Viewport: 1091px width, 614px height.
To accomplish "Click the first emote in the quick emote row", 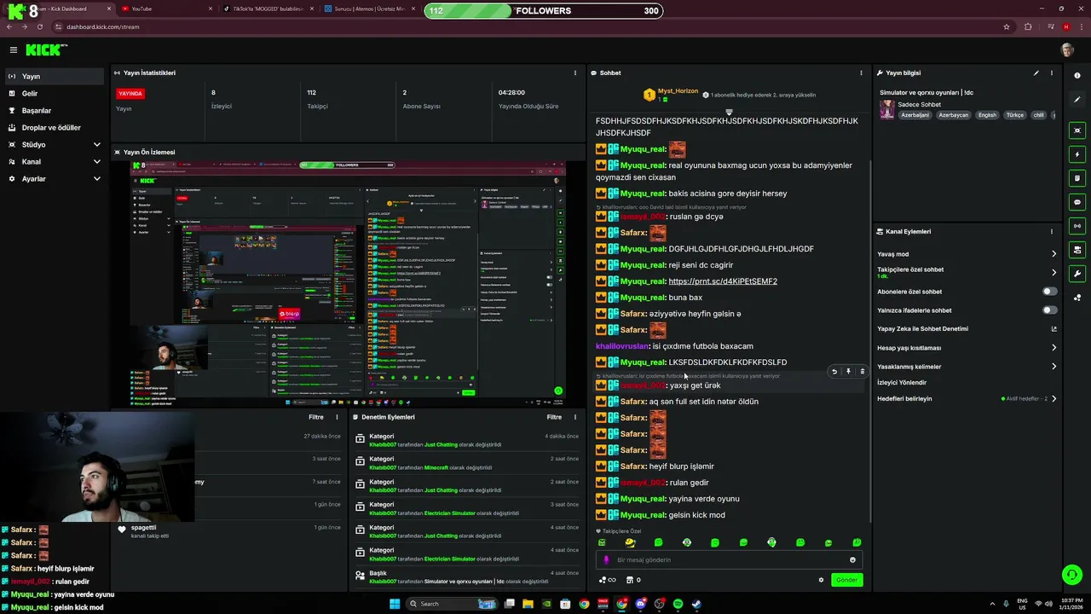I will (602, 542).
